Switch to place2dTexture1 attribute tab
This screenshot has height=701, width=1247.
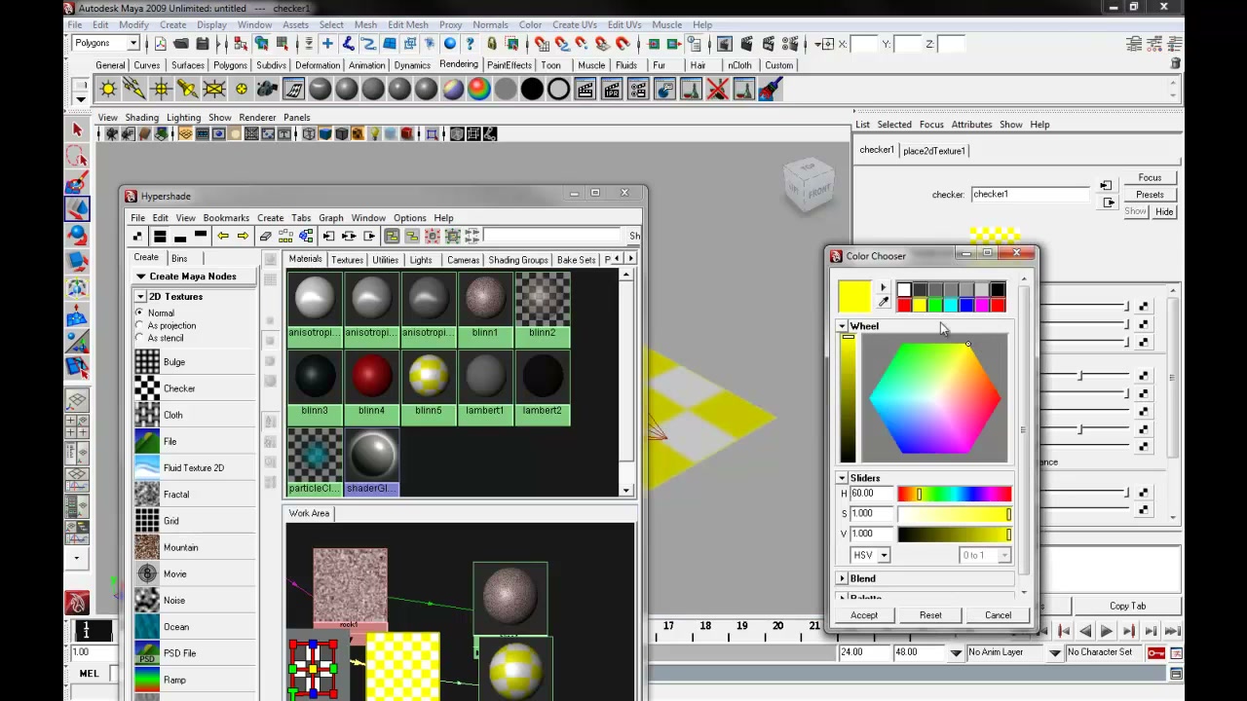pyautogui.click(x=934, y=151)
